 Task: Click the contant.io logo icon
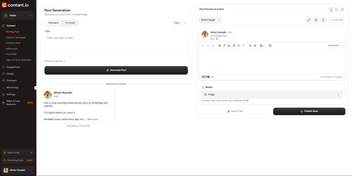coord(4,5)
